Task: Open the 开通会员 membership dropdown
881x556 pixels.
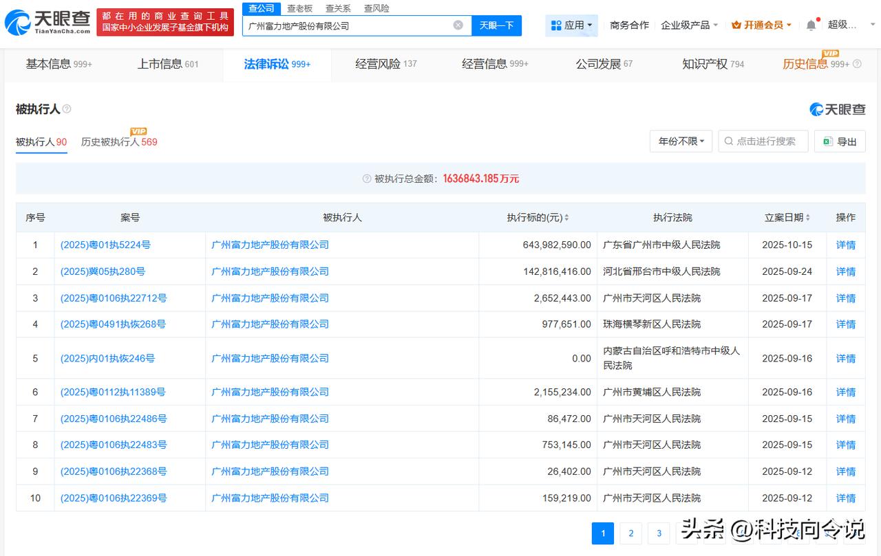Action: coord(761,25)
